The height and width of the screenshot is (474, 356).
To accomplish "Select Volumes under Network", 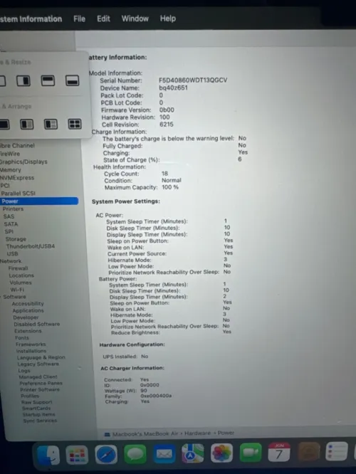I will coord(21,283).
